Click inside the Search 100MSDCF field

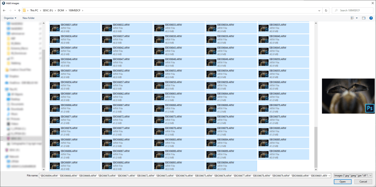pos(354,10)
